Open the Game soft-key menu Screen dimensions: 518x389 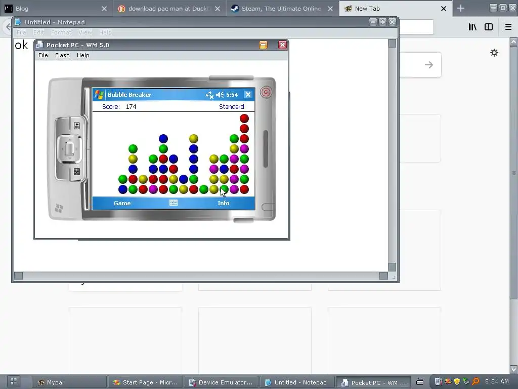(122, 203)
